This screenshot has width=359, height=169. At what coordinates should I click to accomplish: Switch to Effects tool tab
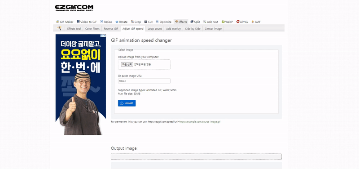[74, 29]
